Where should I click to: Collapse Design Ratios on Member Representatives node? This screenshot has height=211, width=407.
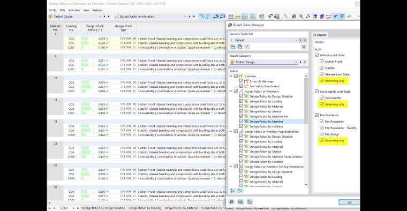click(x=231, y=132)
